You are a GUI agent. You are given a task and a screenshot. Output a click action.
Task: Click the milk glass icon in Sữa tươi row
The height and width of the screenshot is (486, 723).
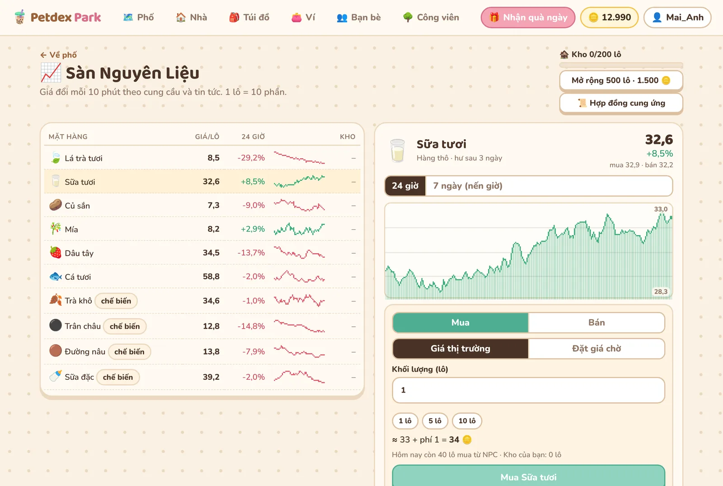click(x=56, y=181)
